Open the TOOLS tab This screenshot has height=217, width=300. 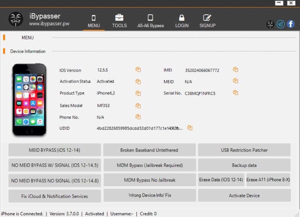click(x=120, y=21)
